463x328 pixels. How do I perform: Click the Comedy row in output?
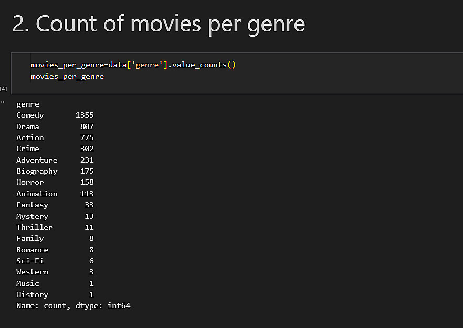30,115
